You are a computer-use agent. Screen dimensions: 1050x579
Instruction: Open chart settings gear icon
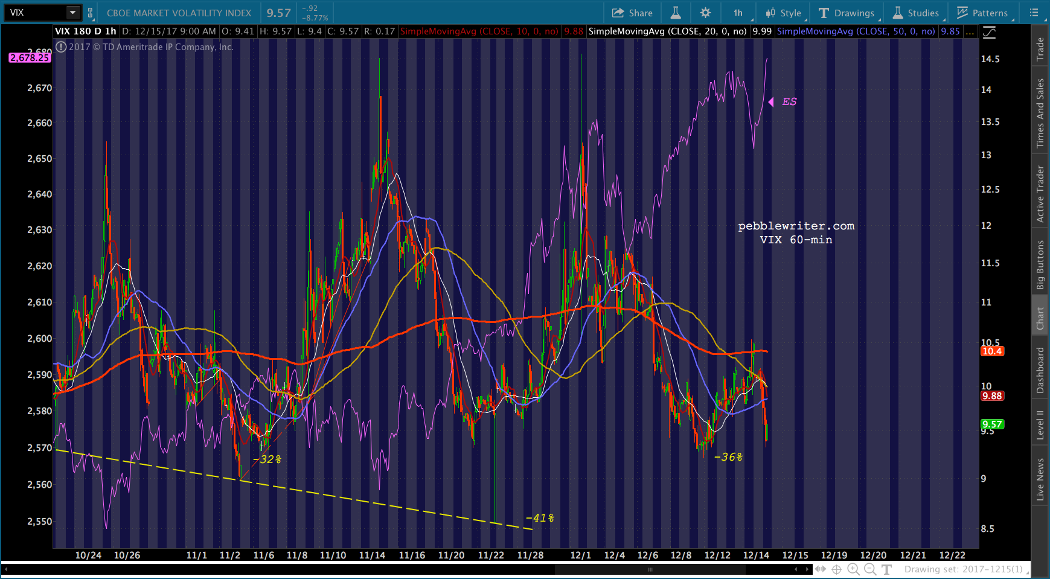click(x=705, y=13)
